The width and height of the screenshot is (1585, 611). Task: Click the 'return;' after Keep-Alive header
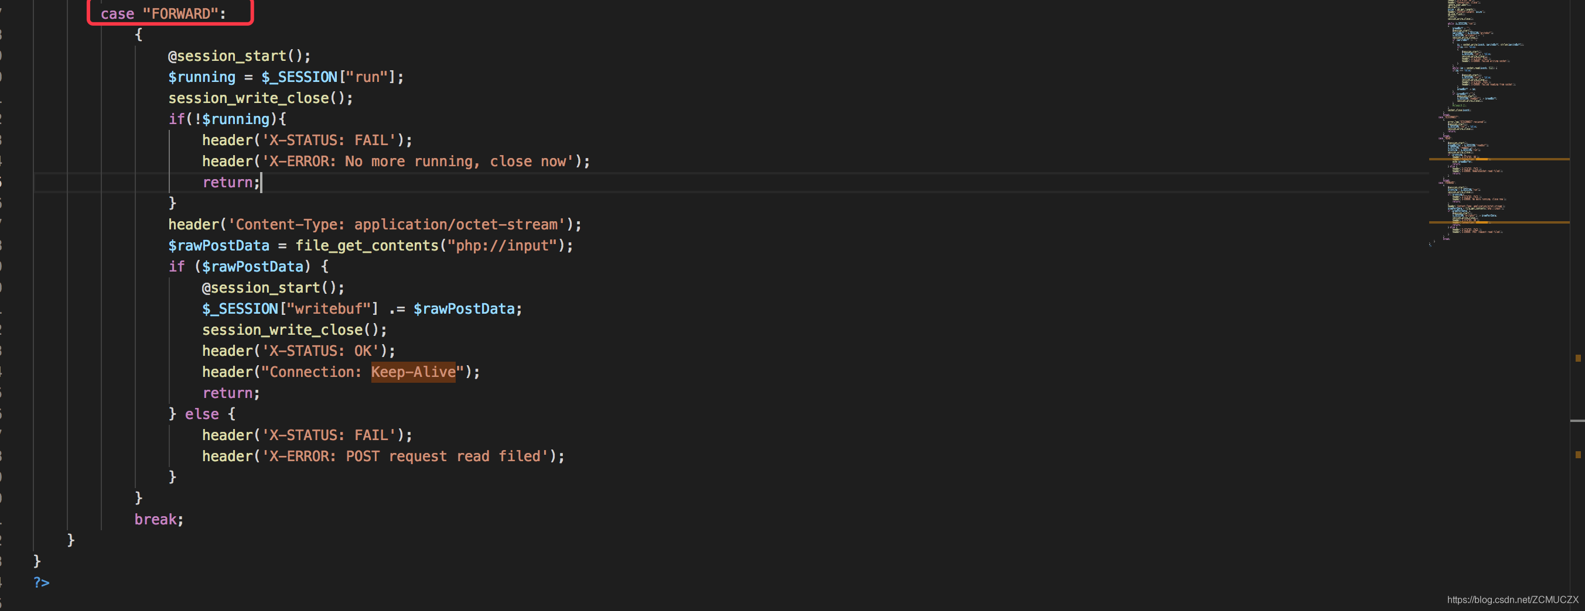231,393
